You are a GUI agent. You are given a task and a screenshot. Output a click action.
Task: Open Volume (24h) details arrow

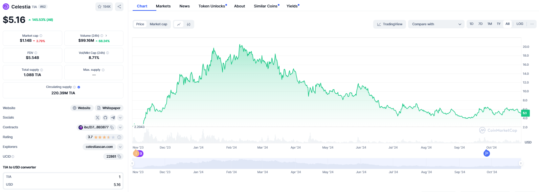coord(106,36)
